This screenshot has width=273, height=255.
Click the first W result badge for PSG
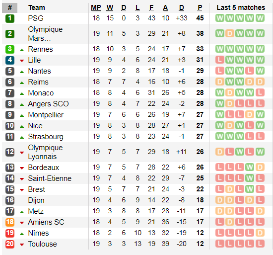tap(220, 18)
